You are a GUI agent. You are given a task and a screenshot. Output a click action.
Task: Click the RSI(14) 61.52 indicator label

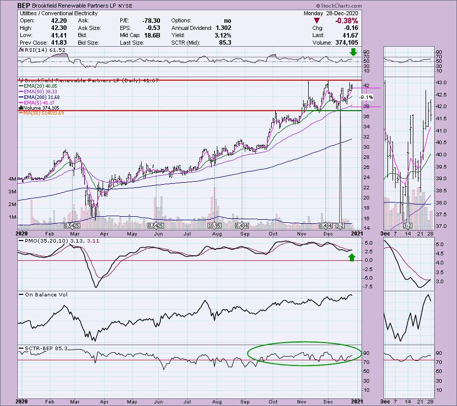(x=45, y=50)
